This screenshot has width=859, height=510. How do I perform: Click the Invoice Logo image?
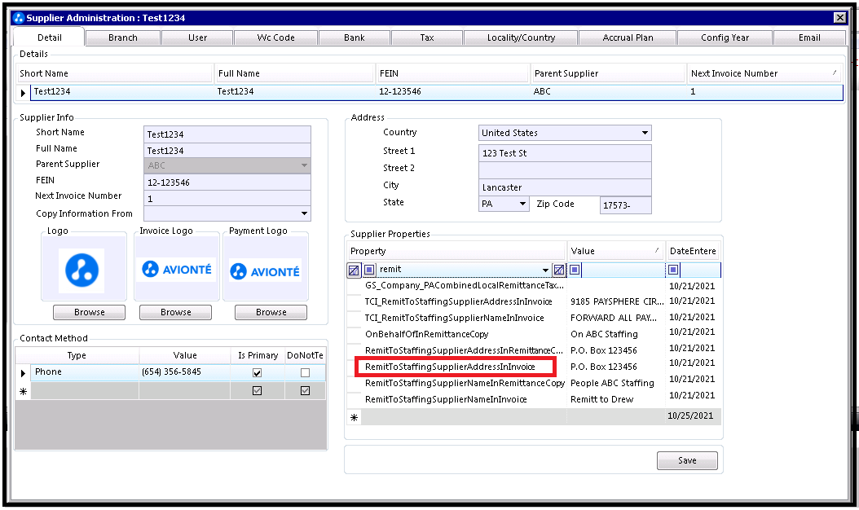176,269
